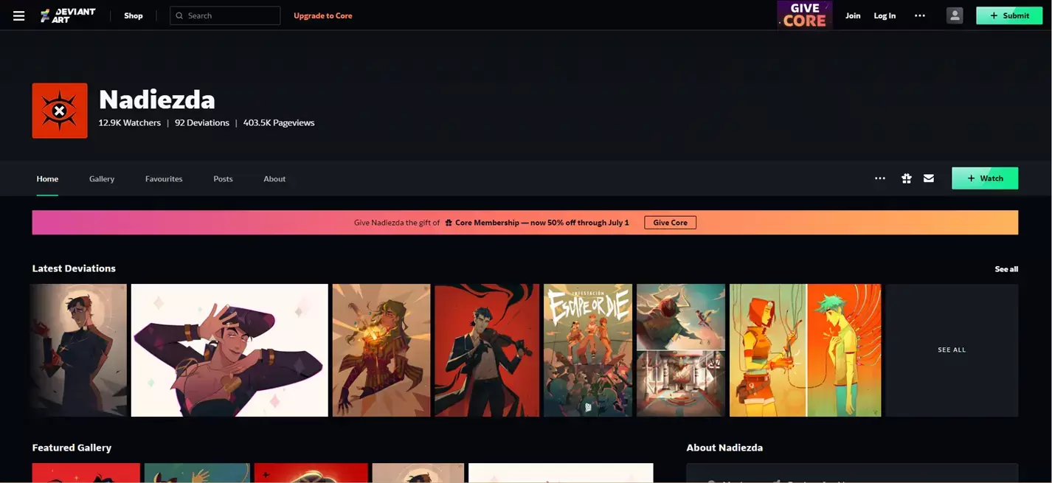
Task: Click the Watch button
Action: tap(985, 178)
